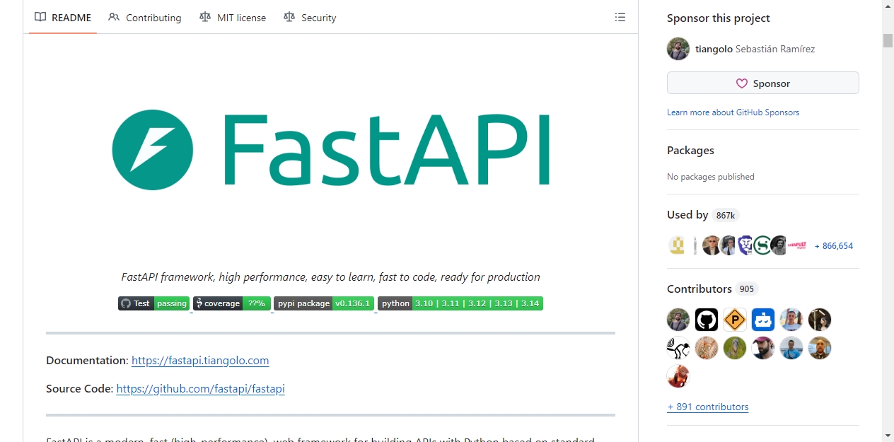This screenshot has width=894, height=442.
Task: Click the scales icon beside MIT license
Action: click(205, 17)
